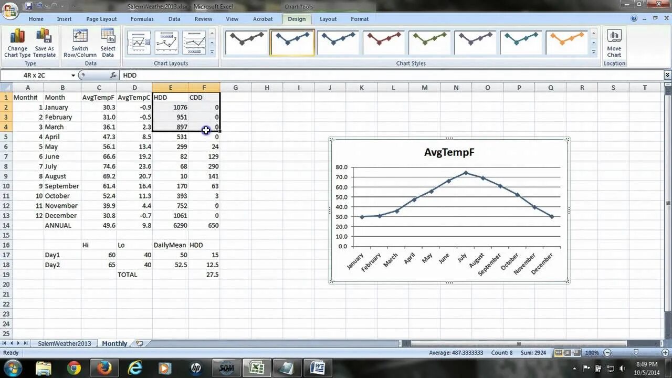
Task: Open Select Data dialog
Action: pyautogui.click(x=108, y=44)
